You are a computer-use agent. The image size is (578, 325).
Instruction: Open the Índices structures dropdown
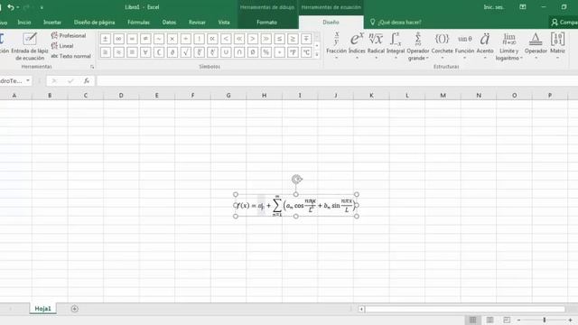tap(357, 46)
